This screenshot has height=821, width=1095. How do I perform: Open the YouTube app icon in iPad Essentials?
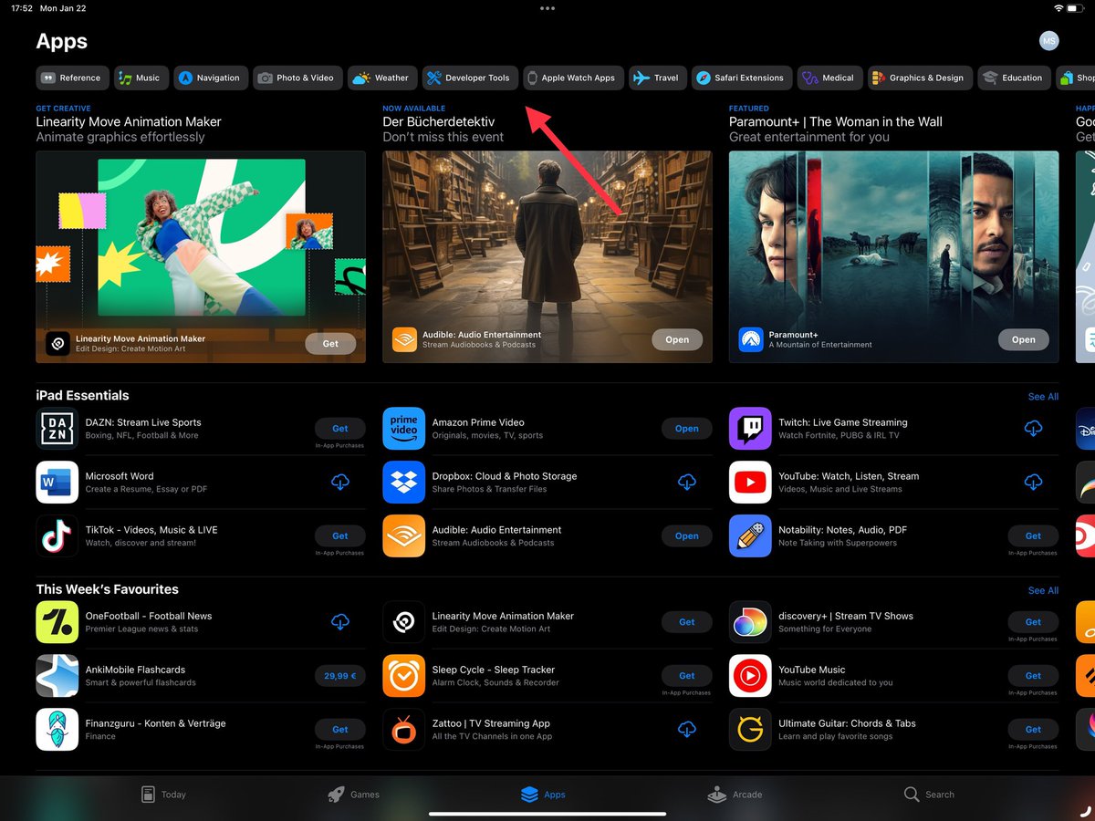pos(750,483)
